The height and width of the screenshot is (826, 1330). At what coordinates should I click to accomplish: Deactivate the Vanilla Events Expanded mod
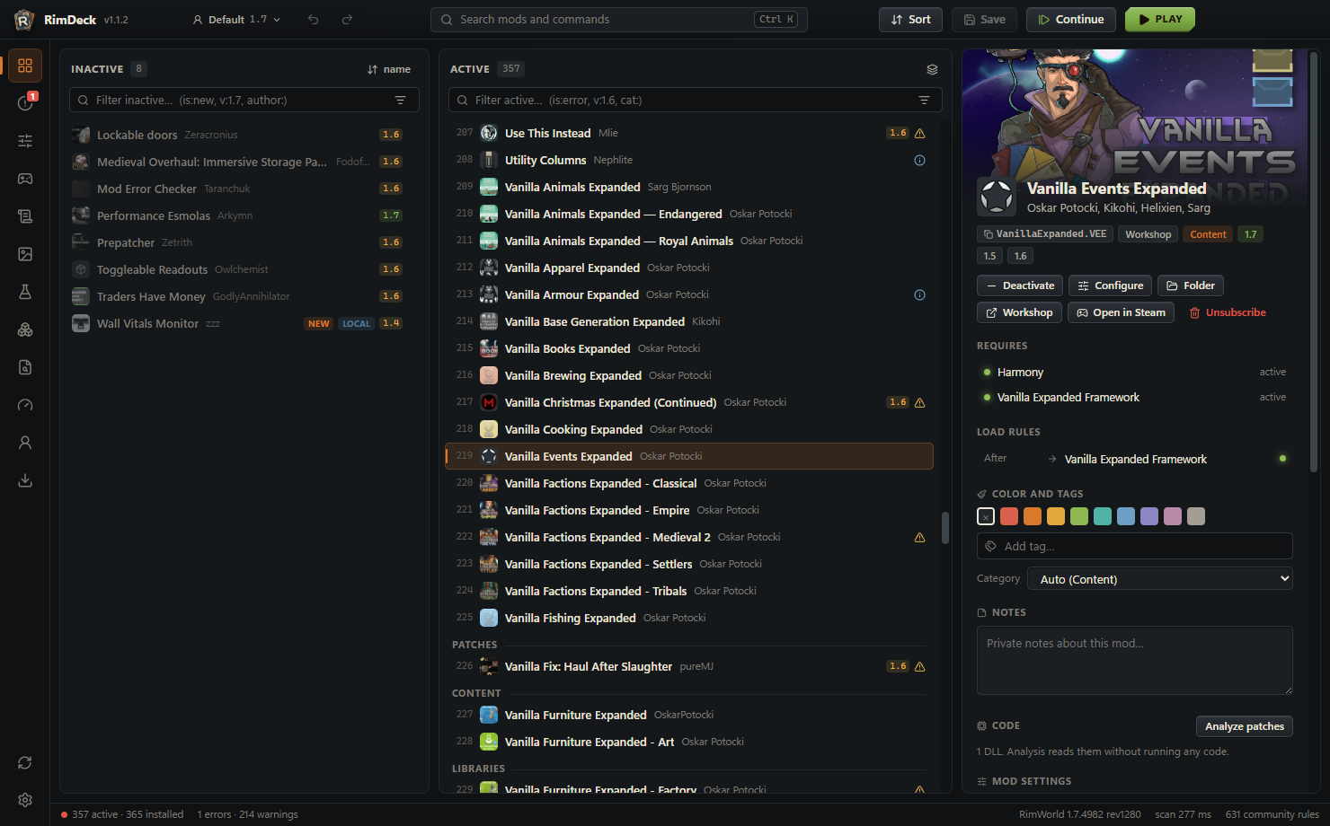coord(1020,286)
